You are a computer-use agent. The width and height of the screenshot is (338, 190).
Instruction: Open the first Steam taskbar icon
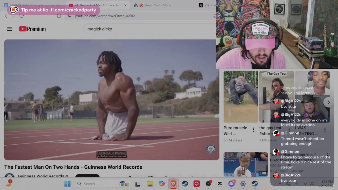(185, 184)
